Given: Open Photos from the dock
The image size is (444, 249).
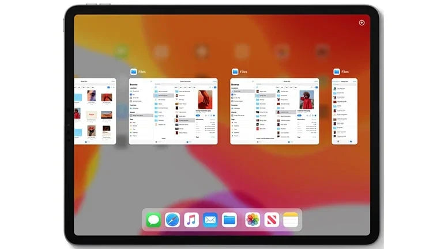Looking at the screenshot, I should pos(253,220).
